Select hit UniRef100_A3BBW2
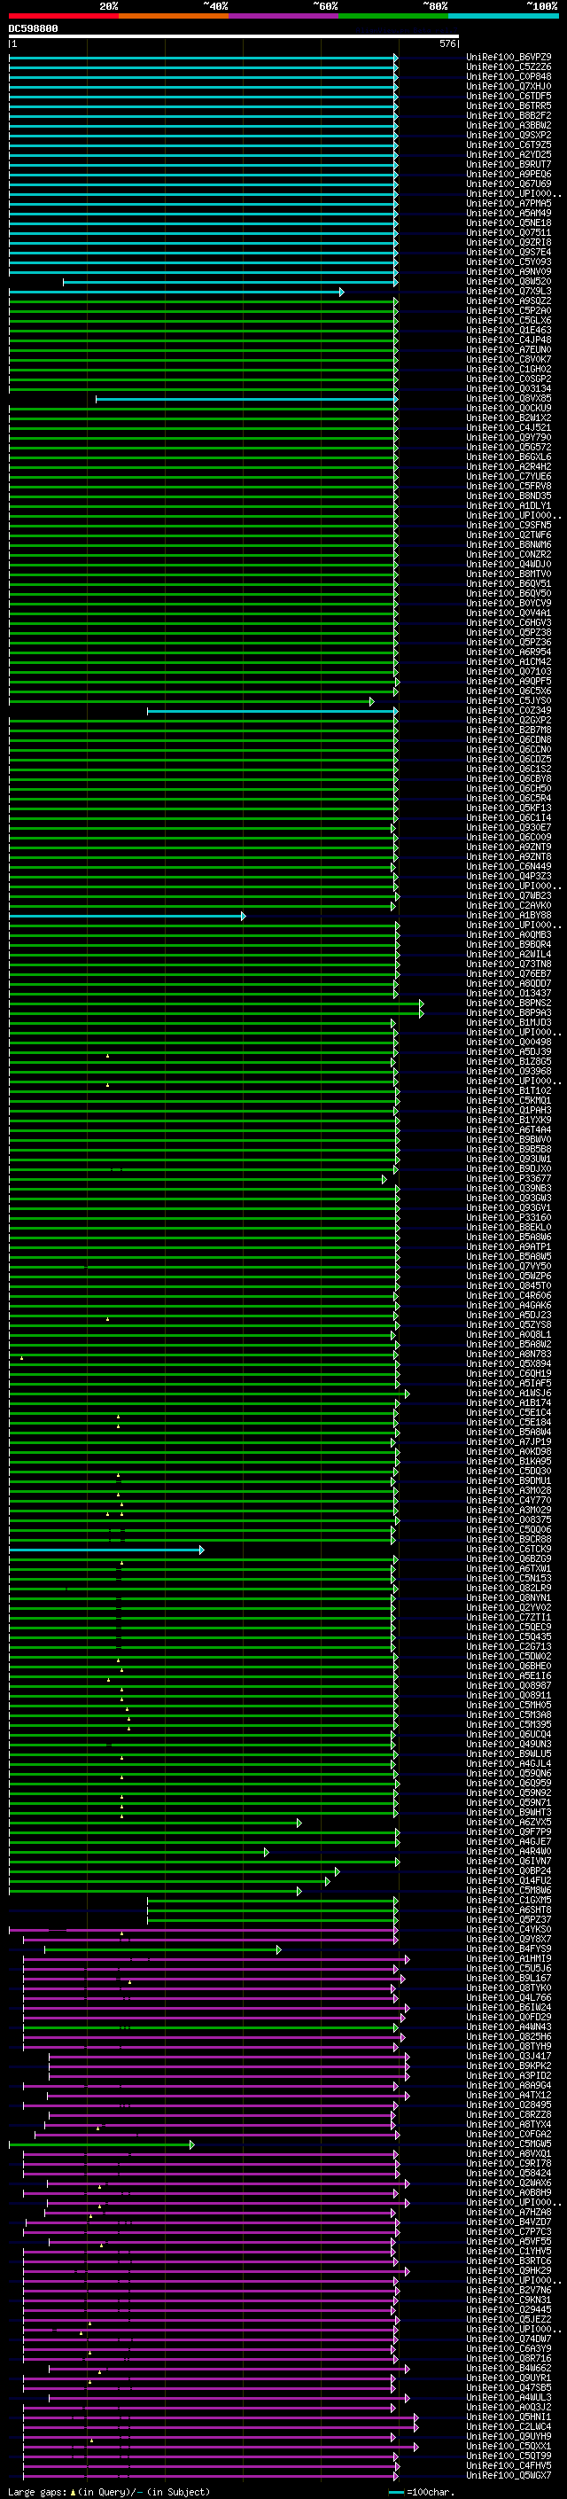Screen dimensions: 567x2499 (509, 125)
